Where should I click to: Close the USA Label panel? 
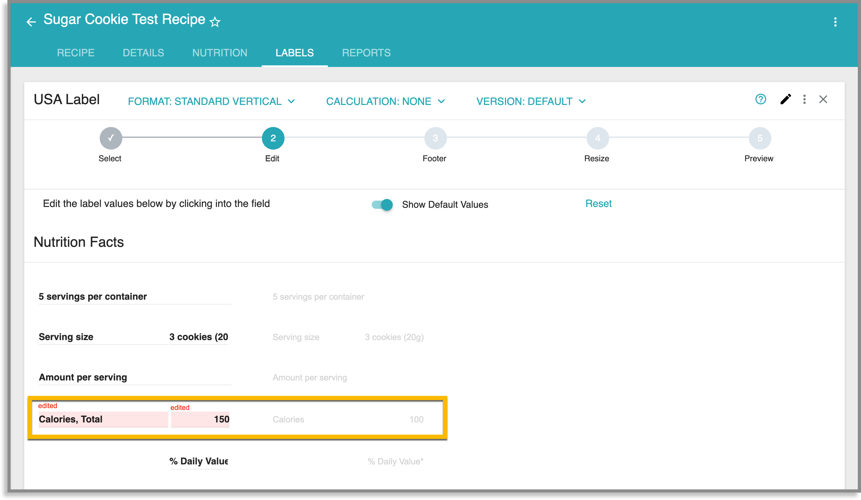click(x=823, y=99)
